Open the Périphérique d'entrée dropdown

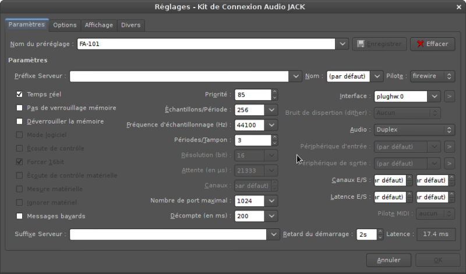[x=434, y=147]
